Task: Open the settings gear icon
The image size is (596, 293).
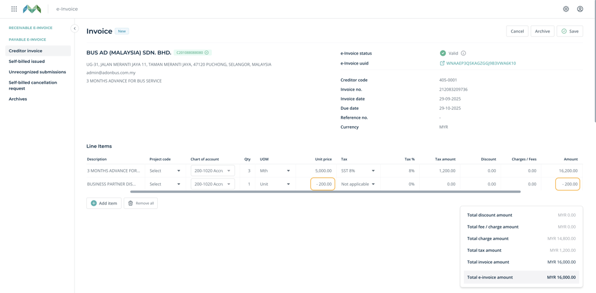Action: point(566,9)
